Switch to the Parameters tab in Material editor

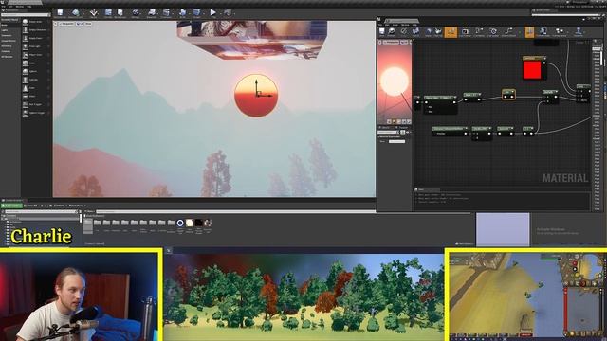(402, 127)
